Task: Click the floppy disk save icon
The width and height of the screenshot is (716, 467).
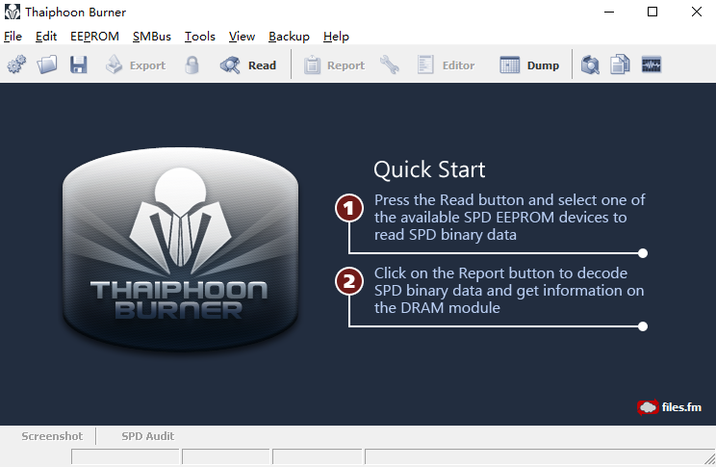Action: tap(79, 65)
